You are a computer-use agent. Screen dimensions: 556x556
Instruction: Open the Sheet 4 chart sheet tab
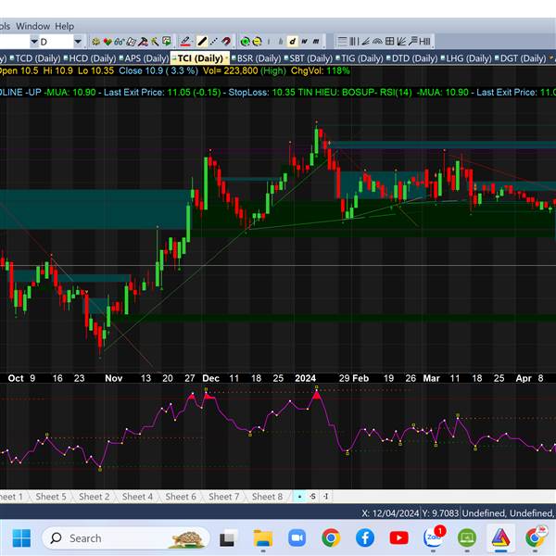tap(137, 497)
